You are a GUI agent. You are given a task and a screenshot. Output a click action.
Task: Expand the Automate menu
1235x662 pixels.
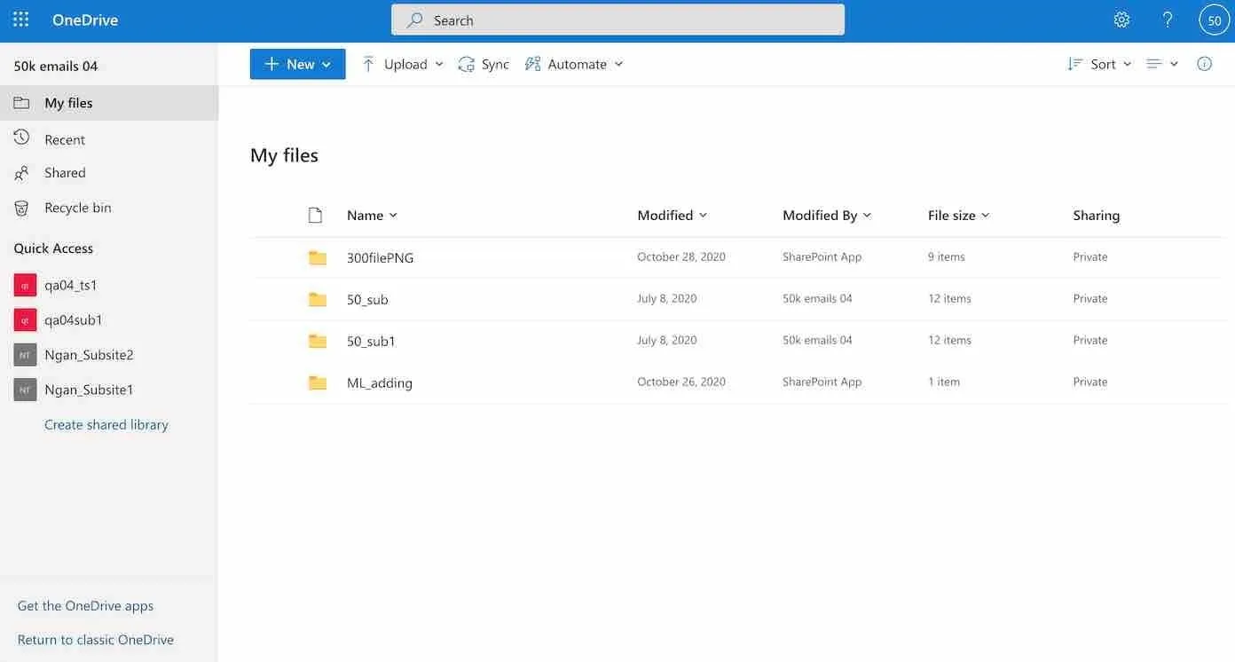coord(574,64)
